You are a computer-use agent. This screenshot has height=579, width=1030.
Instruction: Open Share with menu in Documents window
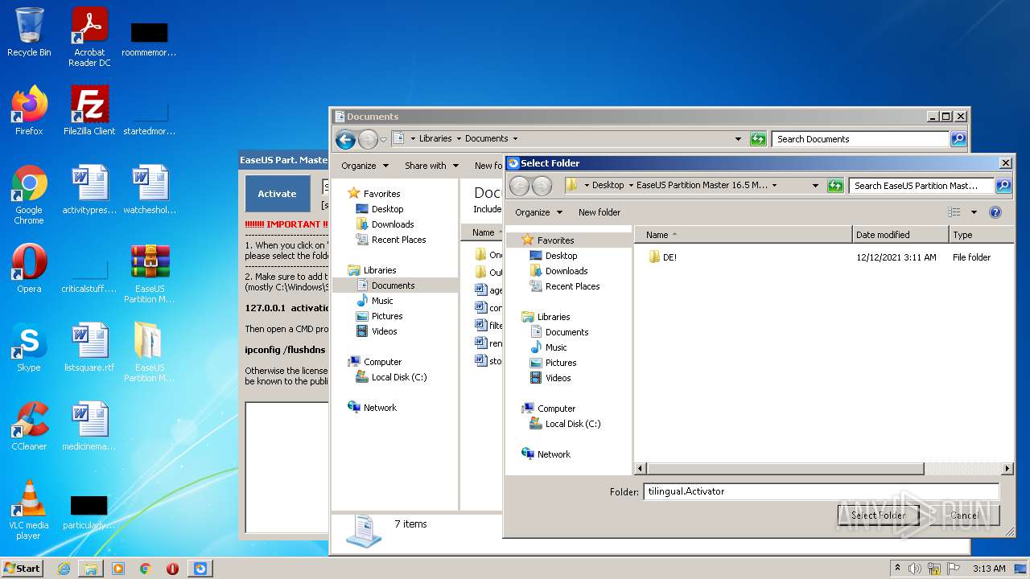point(431,166)
